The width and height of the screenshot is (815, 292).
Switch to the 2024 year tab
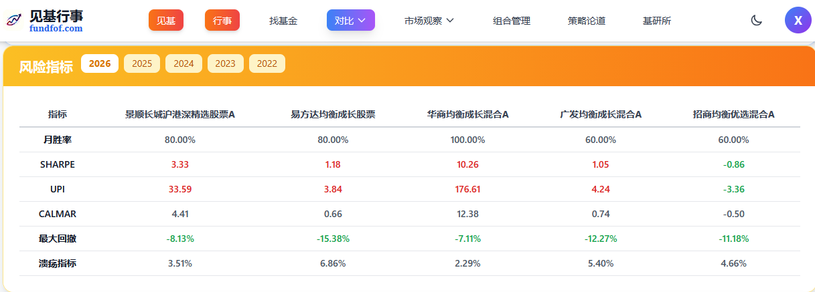tap(183, 63)
